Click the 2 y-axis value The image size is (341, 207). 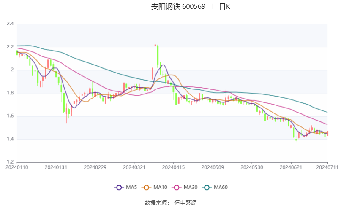coord(12,70)
